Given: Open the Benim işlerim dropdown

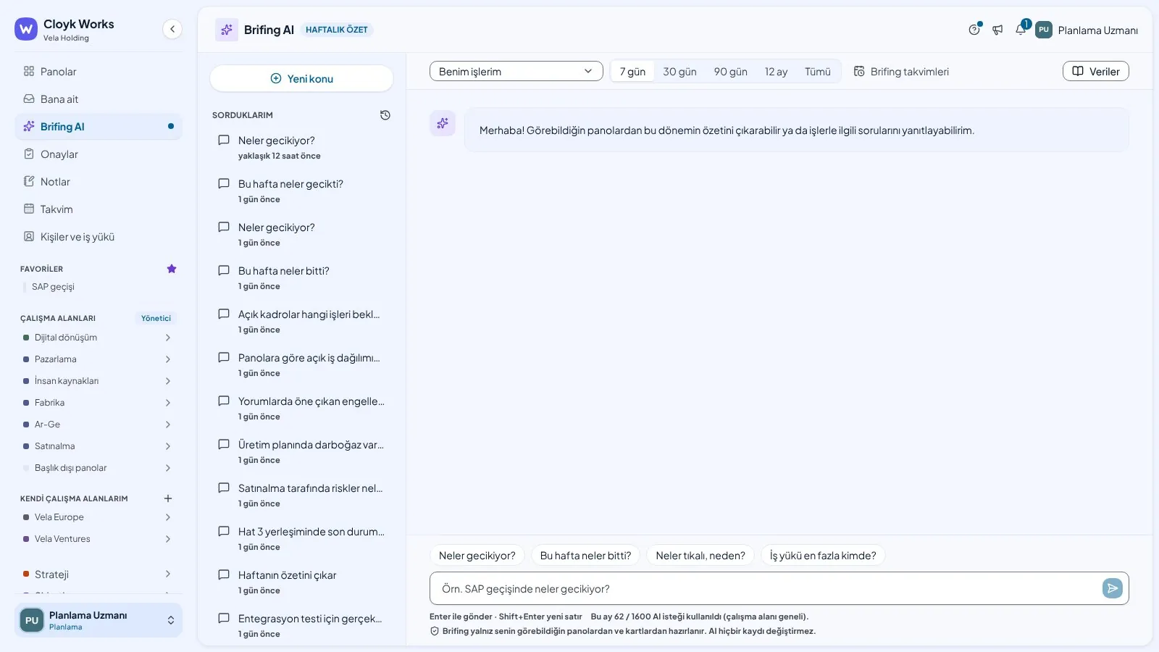Looking at the screenshot, I should [x=516, y=71].
